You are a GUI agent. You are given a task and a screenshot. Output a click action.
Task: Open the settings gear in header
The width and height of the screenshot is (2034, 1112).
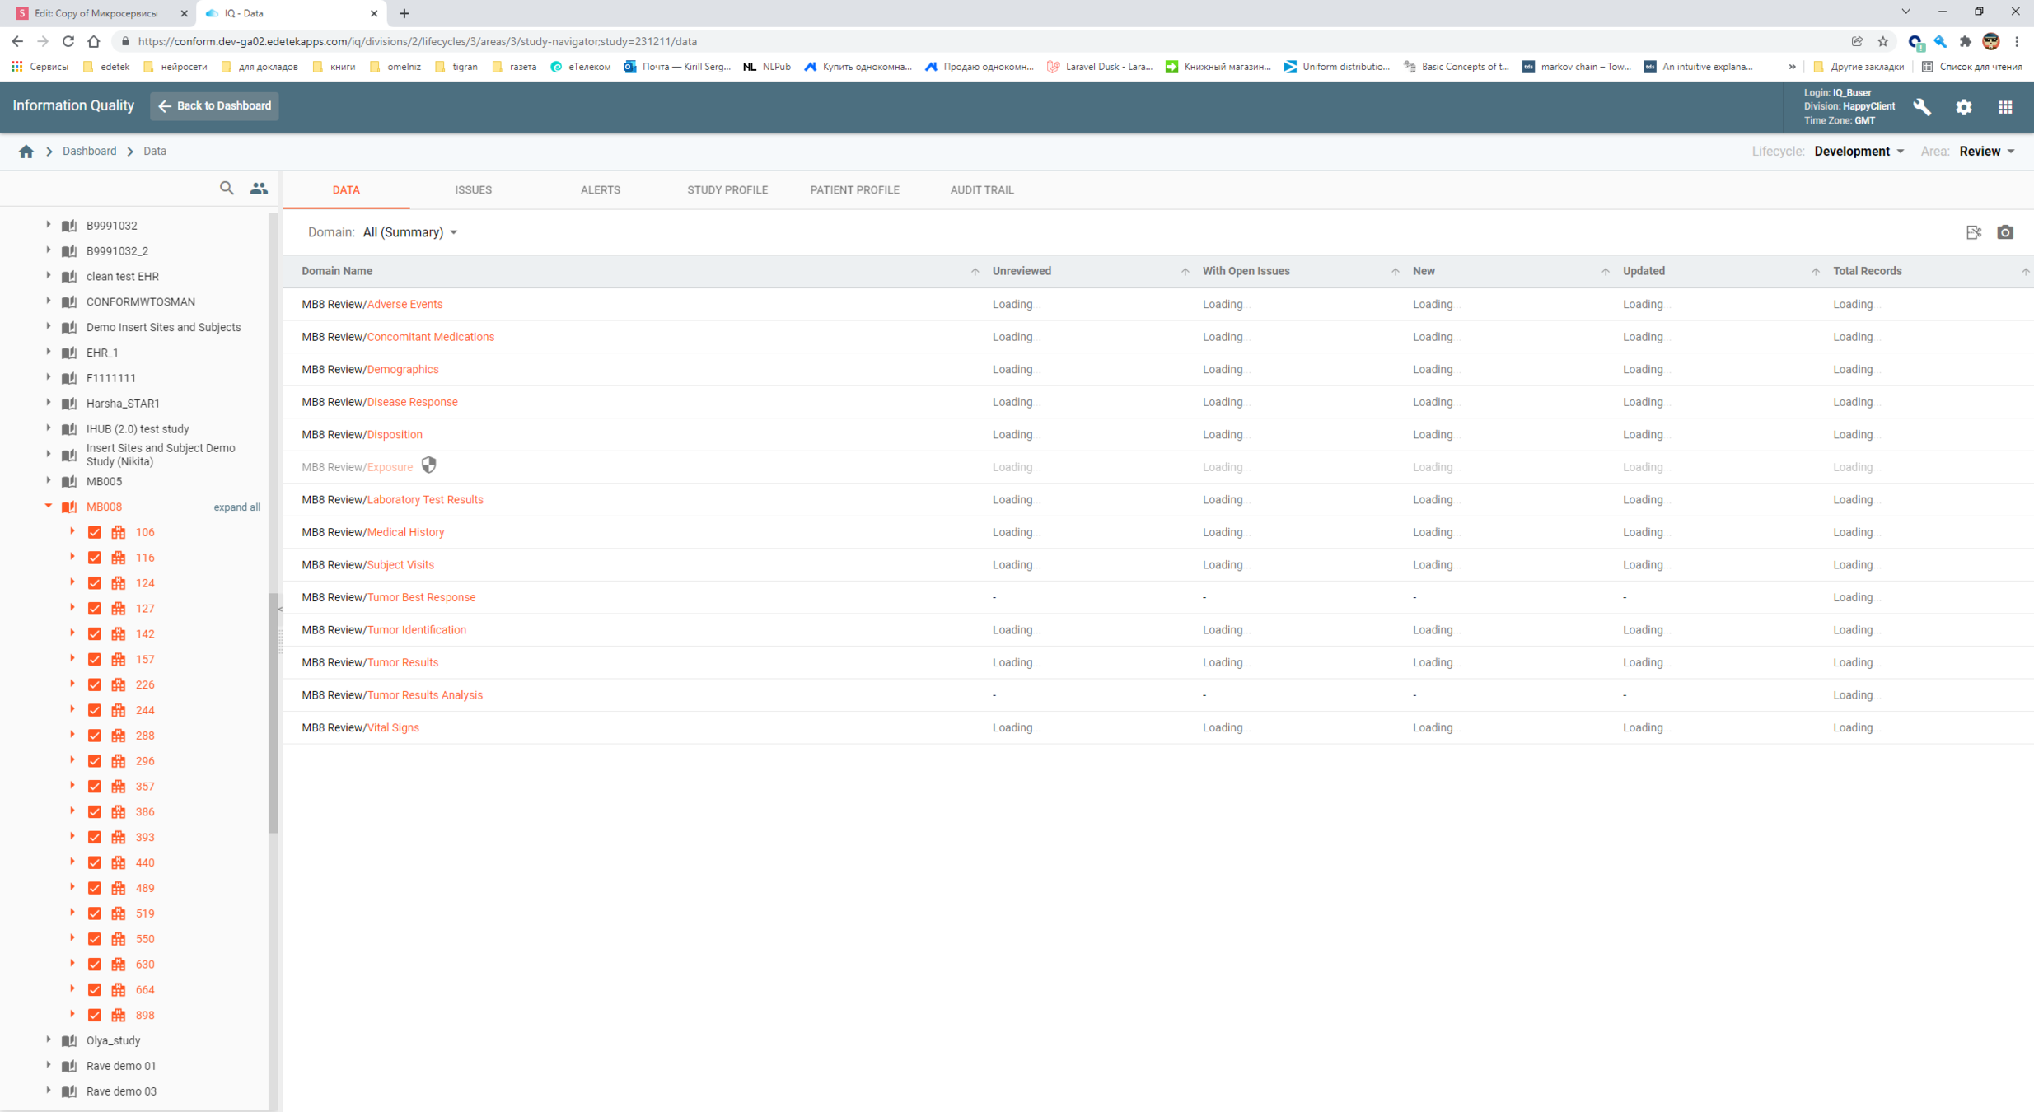click(x=1964, y=107)
